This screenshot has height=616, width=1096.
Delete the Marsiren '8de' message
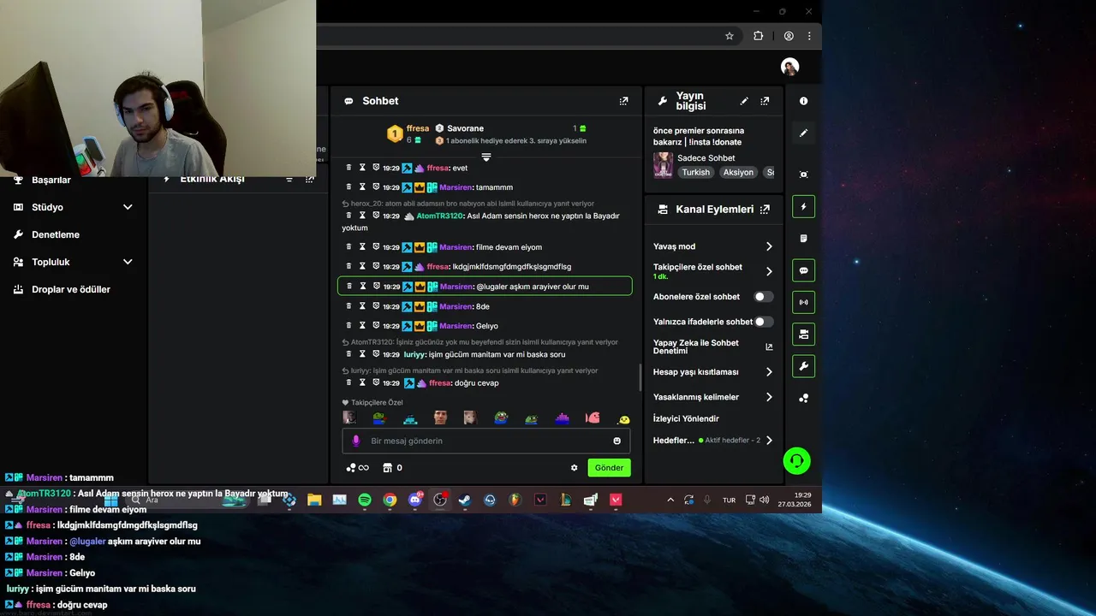click(x=348, y=306)
